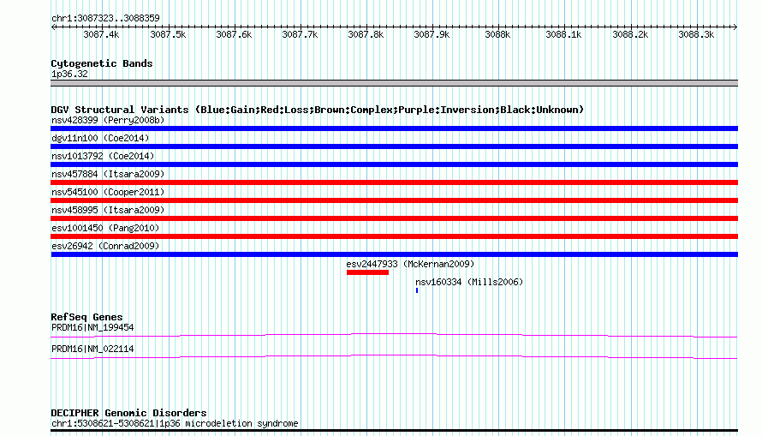The height and width of the screenshot is (436, 762).
Task: Click the left arrow end of ruler
Action: tap(53, 27)
